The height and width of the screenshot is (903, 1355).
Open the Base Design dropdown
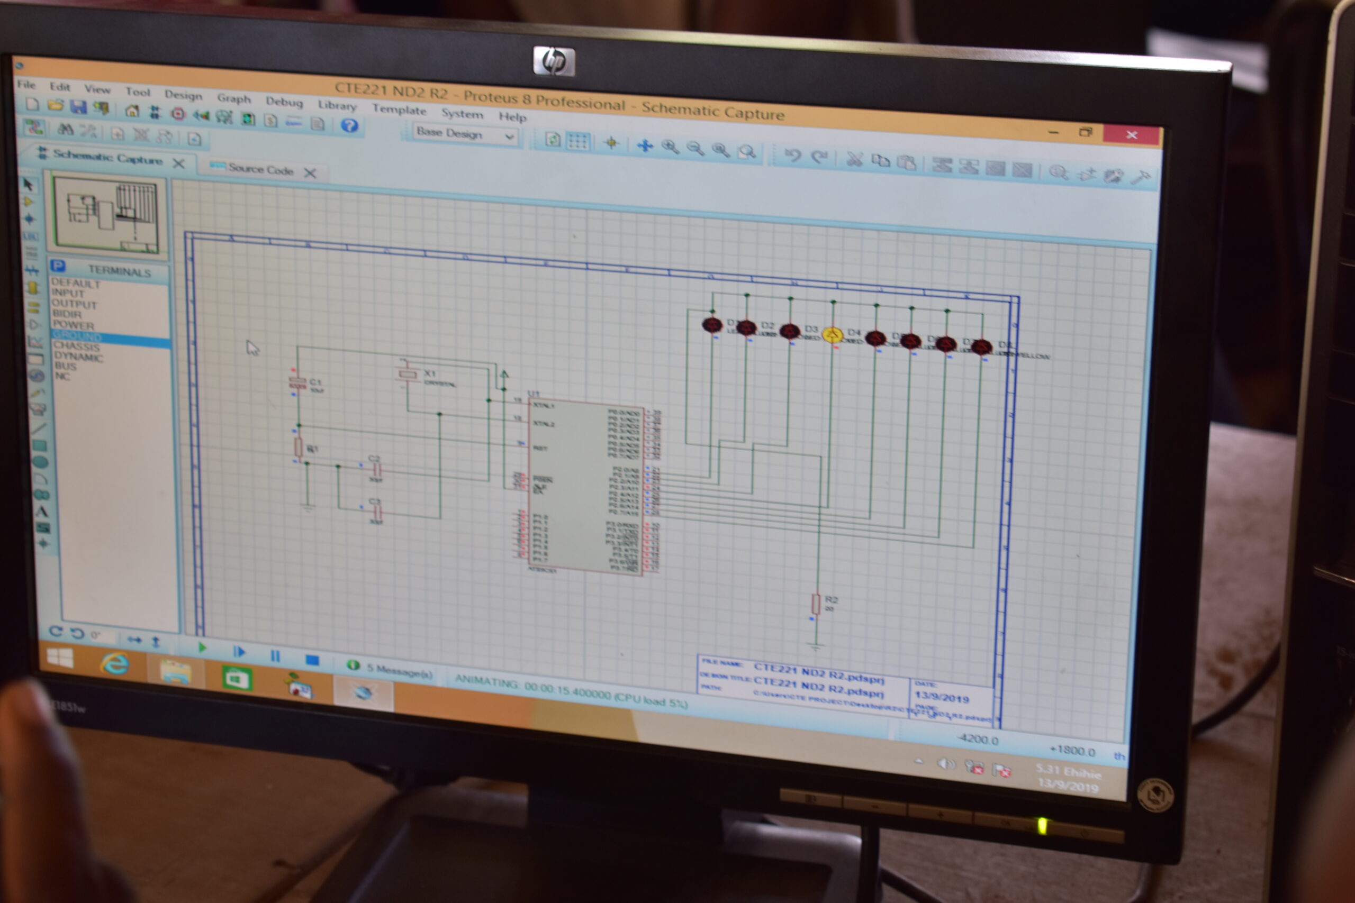[x=465, y=135]
